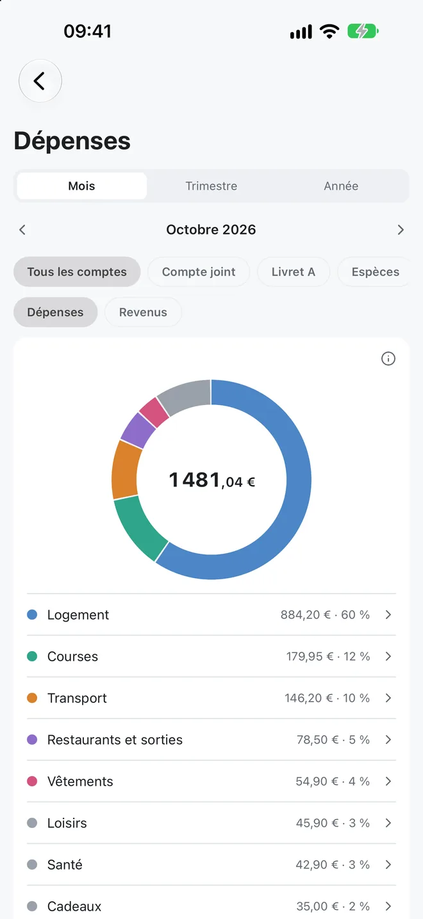This screenshot has height=919, width=423.
Task: Tap the Cadeaux category label
Action: tap(74, 906)
